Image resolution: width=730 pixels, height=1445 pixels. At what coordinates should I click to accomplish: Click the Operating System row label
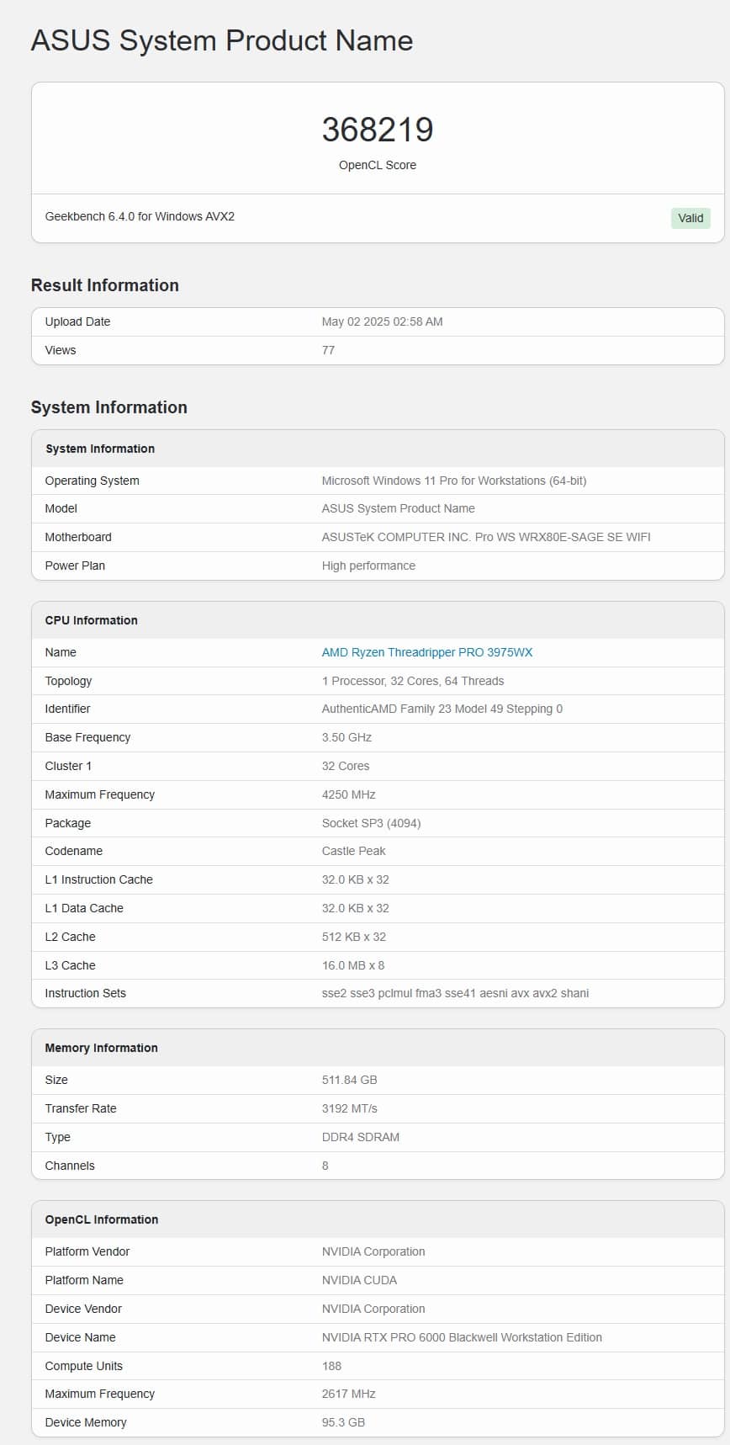[93, 481]
